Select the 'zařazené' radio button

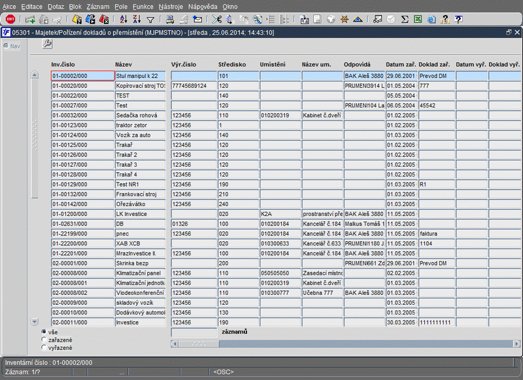[x=44, y=339]
